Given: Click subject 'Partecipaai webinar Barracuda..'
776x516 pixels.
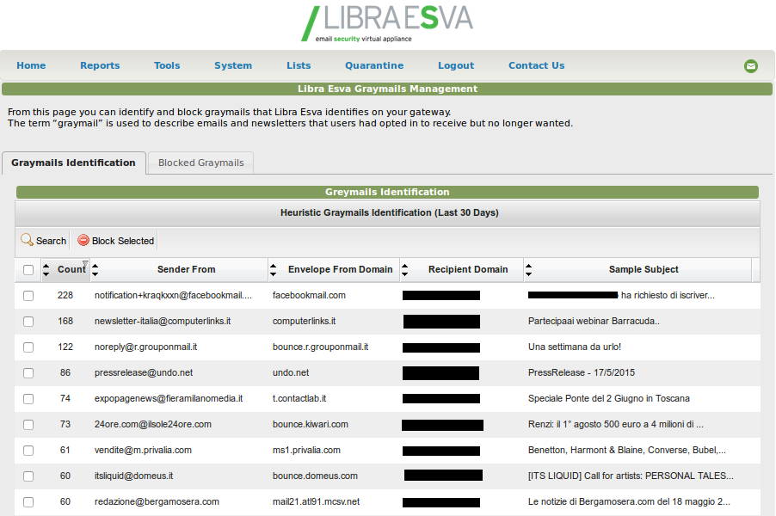Looking at the screenshot, I should click(594, 321).
